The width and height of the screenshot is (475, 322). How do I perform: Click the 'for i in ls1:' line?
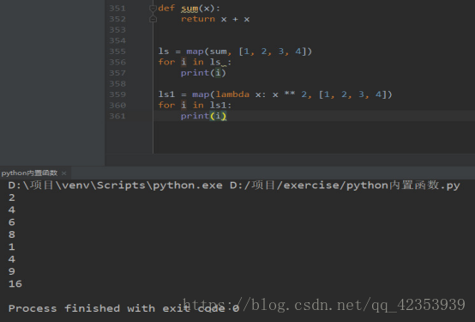point(195,106)
